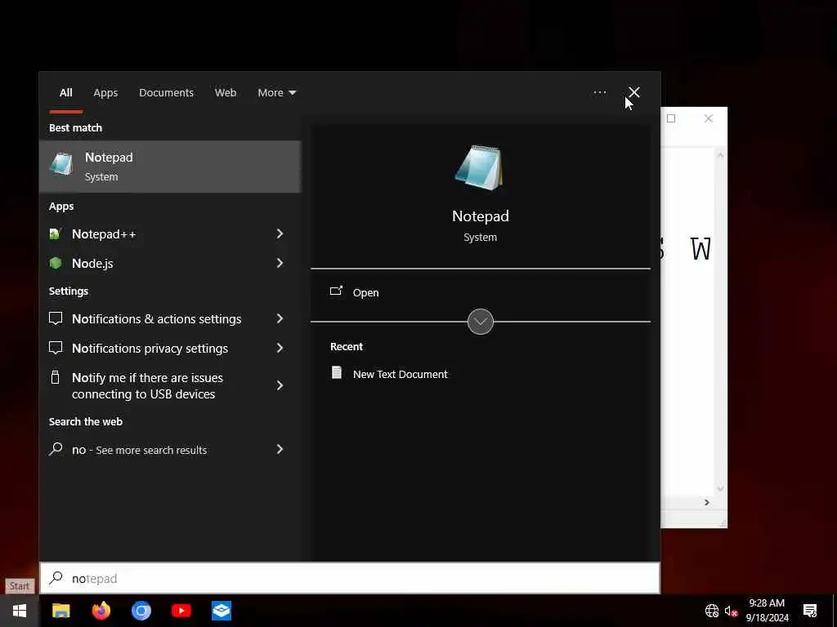The height and width of the screenshot is (627, 837).
Task: Launch Chromium browser from taskbar
Action: point(141,611)
